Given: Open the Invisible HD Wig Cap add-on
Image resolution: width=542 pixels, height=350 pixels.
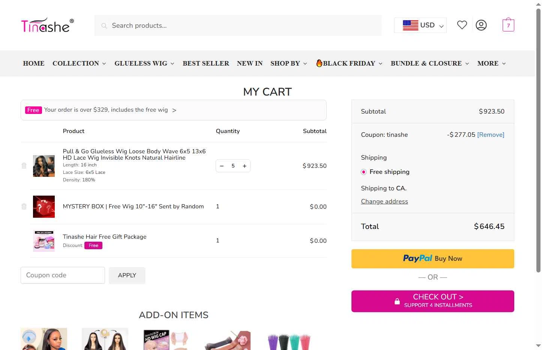Looking at the screenshot, I should [166, 339].
